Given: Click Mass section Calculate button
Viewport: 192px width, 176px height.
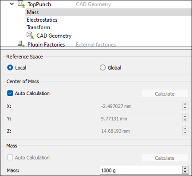Looking at the screenshot, I should (165, 158).
